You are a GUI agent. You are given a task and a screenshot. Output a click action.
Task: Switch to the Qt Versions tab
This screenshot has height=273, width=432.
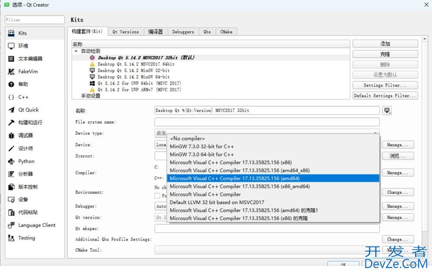click(x=126, y=32)
